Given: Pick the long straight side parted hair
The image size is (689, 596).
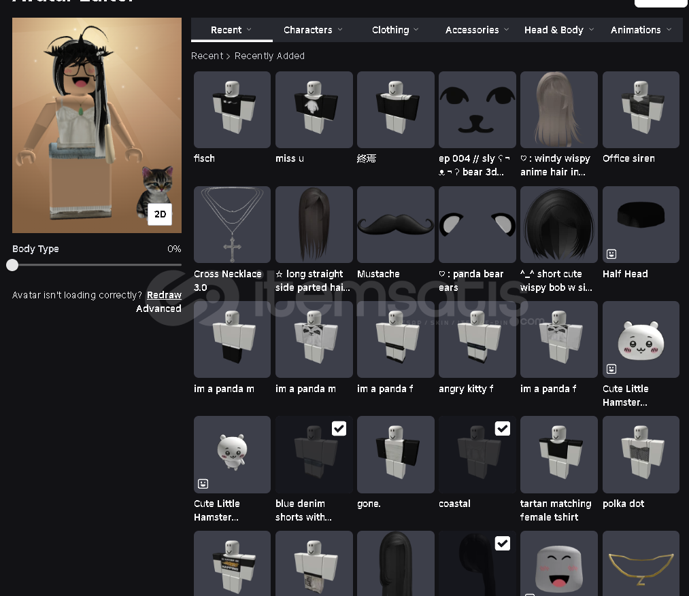Looking at the screenshot, I should 314,225.
